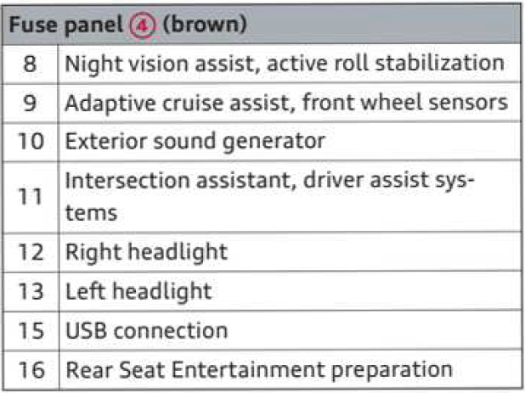Click Rear Seat Entertainment preparation text

click(259, 371)
